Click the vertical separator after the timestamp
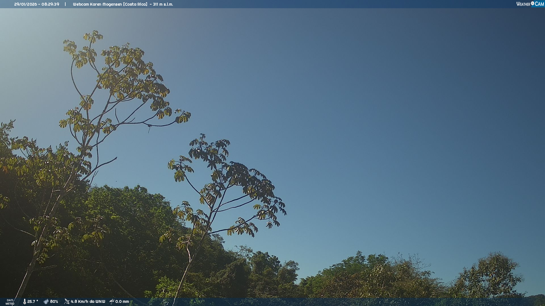 click(65, 4)
